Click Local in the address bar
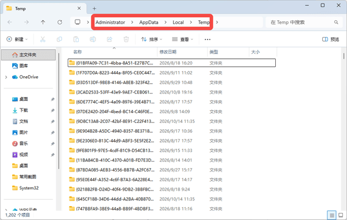This screenshot has width=347, height=220. pyautogui.click(x=178, y=23)
